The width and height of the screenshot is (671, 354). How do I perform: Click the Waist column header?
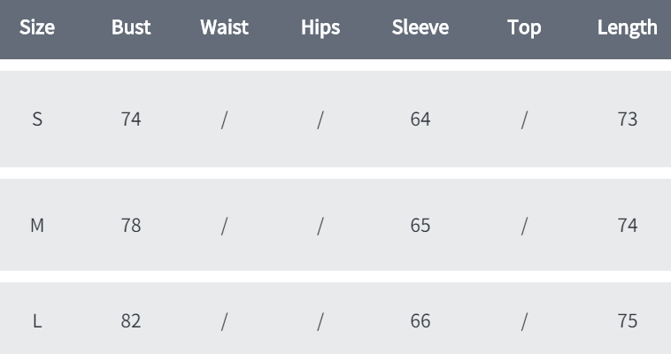click(x=224, y=27)
